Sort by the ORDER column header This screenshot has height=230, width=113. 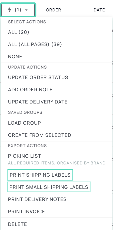click(54, 10)
